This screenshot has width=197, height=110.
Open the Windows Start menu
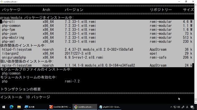click(4, 107)
